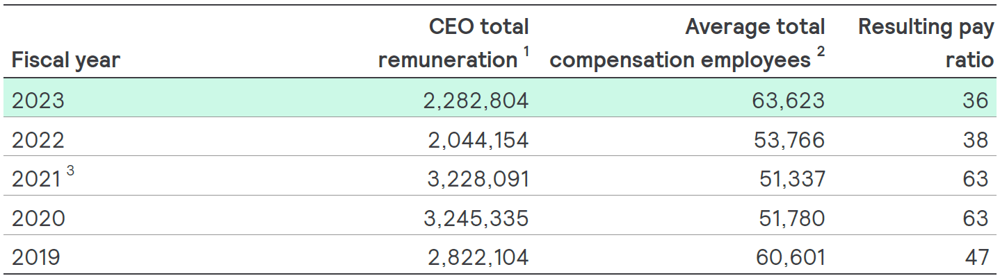
Task: Select the 2020 fiscal year cell
Action: (x=38, y=218)
